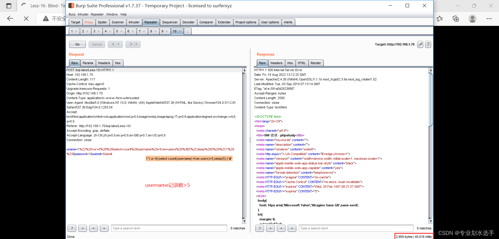This screenshot has height=239, width=499.
Task: Switch to the Proxy tab
Action: coord(89,22)
